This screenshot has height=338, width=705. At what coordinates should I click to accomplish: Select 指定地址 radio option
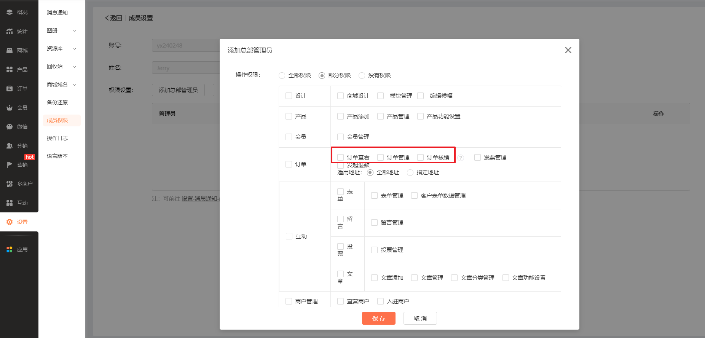tap(410, 172)
